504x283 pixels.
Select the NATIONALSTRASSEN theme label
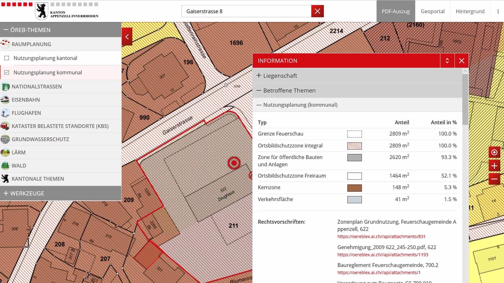click(x=37, y=86)
